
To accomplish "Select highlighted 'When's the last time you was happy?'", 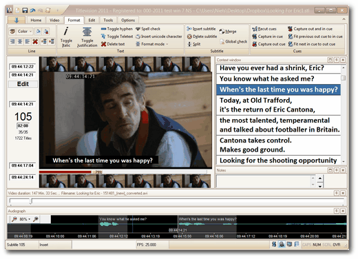I will click(x=278, y=90).
